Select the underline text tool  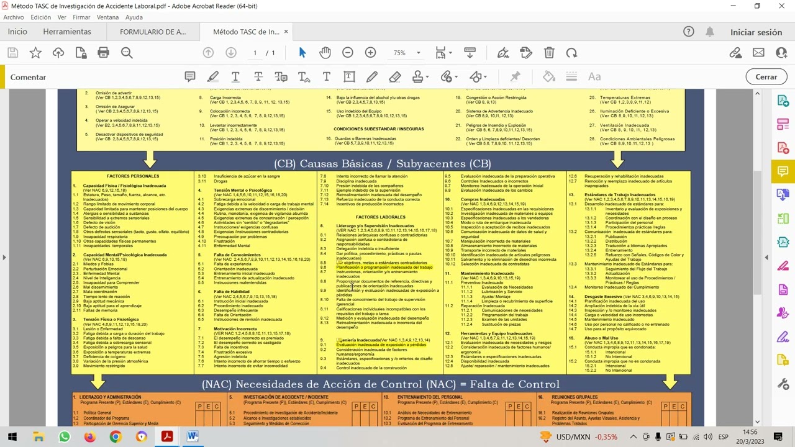coord(235,77)
